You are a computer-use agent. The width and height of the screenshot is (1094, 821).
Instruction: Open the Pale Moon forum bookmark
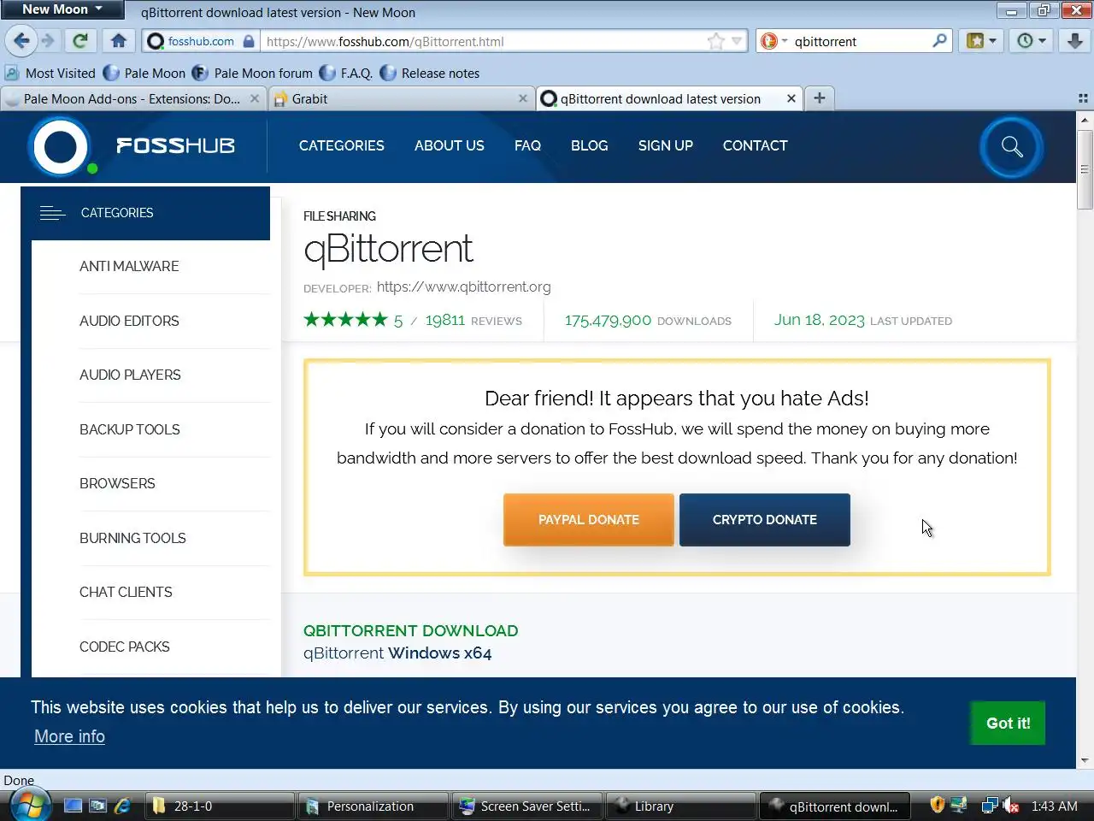[253, 74]
